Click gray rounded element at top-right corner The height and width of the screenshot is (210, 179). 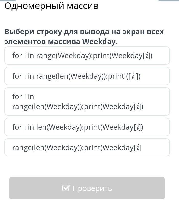[x=168, y=1]
